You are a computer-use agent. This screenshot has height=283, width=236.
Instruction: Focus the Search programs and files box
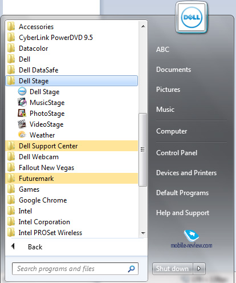[x=75, y=269]
